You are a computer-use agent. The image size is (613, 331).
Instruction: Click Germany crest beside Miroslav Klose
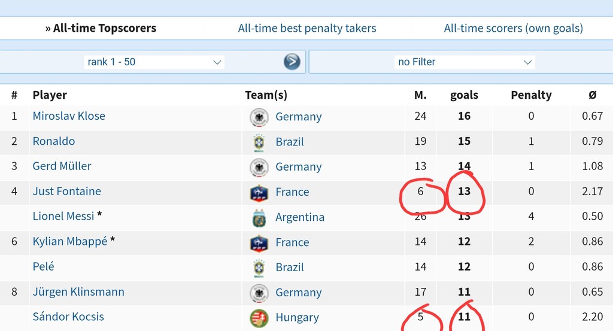point(259,117)
